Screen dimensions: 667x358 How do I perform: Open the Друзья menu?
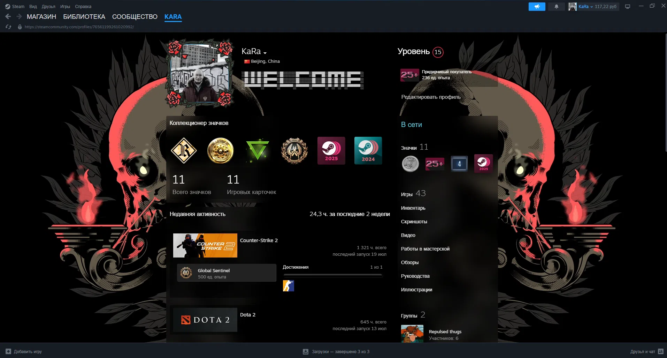48,7
